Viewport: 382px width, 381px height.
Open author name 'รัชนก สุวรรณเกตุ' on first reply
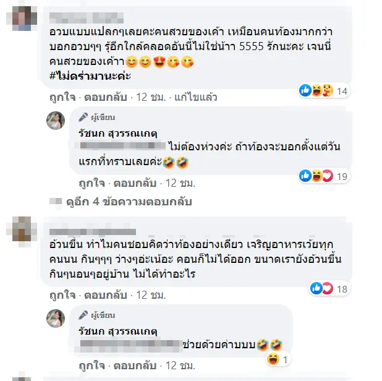118,133
